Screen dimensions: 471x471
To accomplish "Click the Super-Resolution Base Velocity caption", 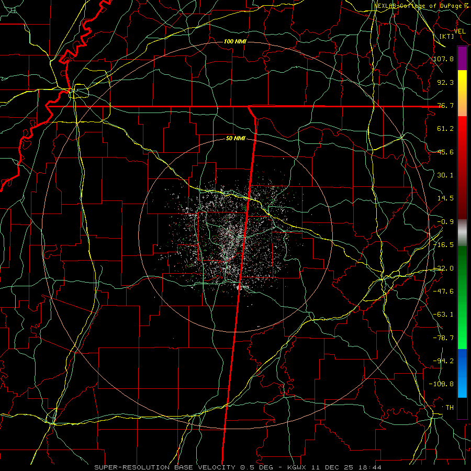I will 238,467.
